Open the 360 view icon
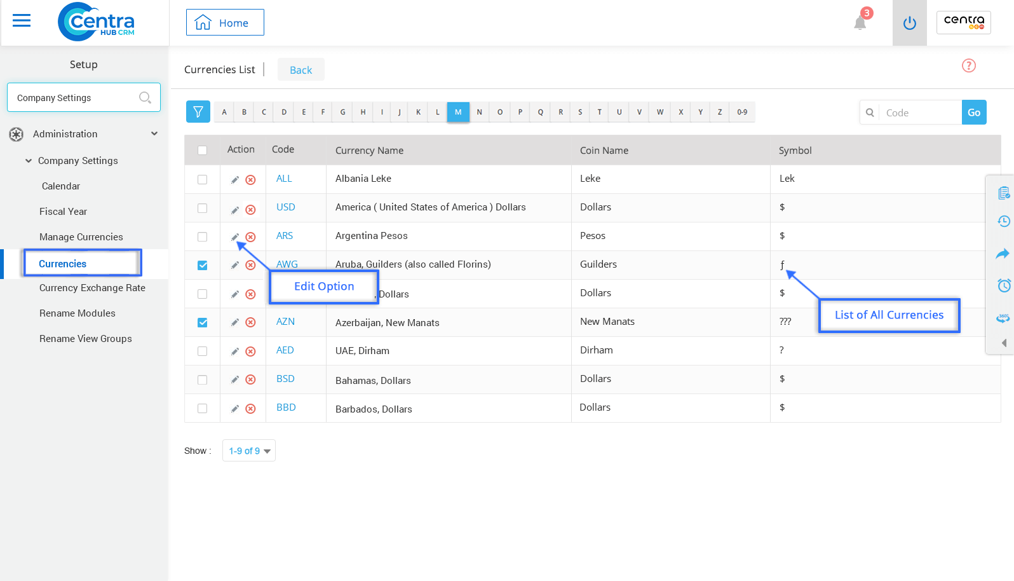The width and height of the screenshot is (1014, 581). pos(1003,317)
